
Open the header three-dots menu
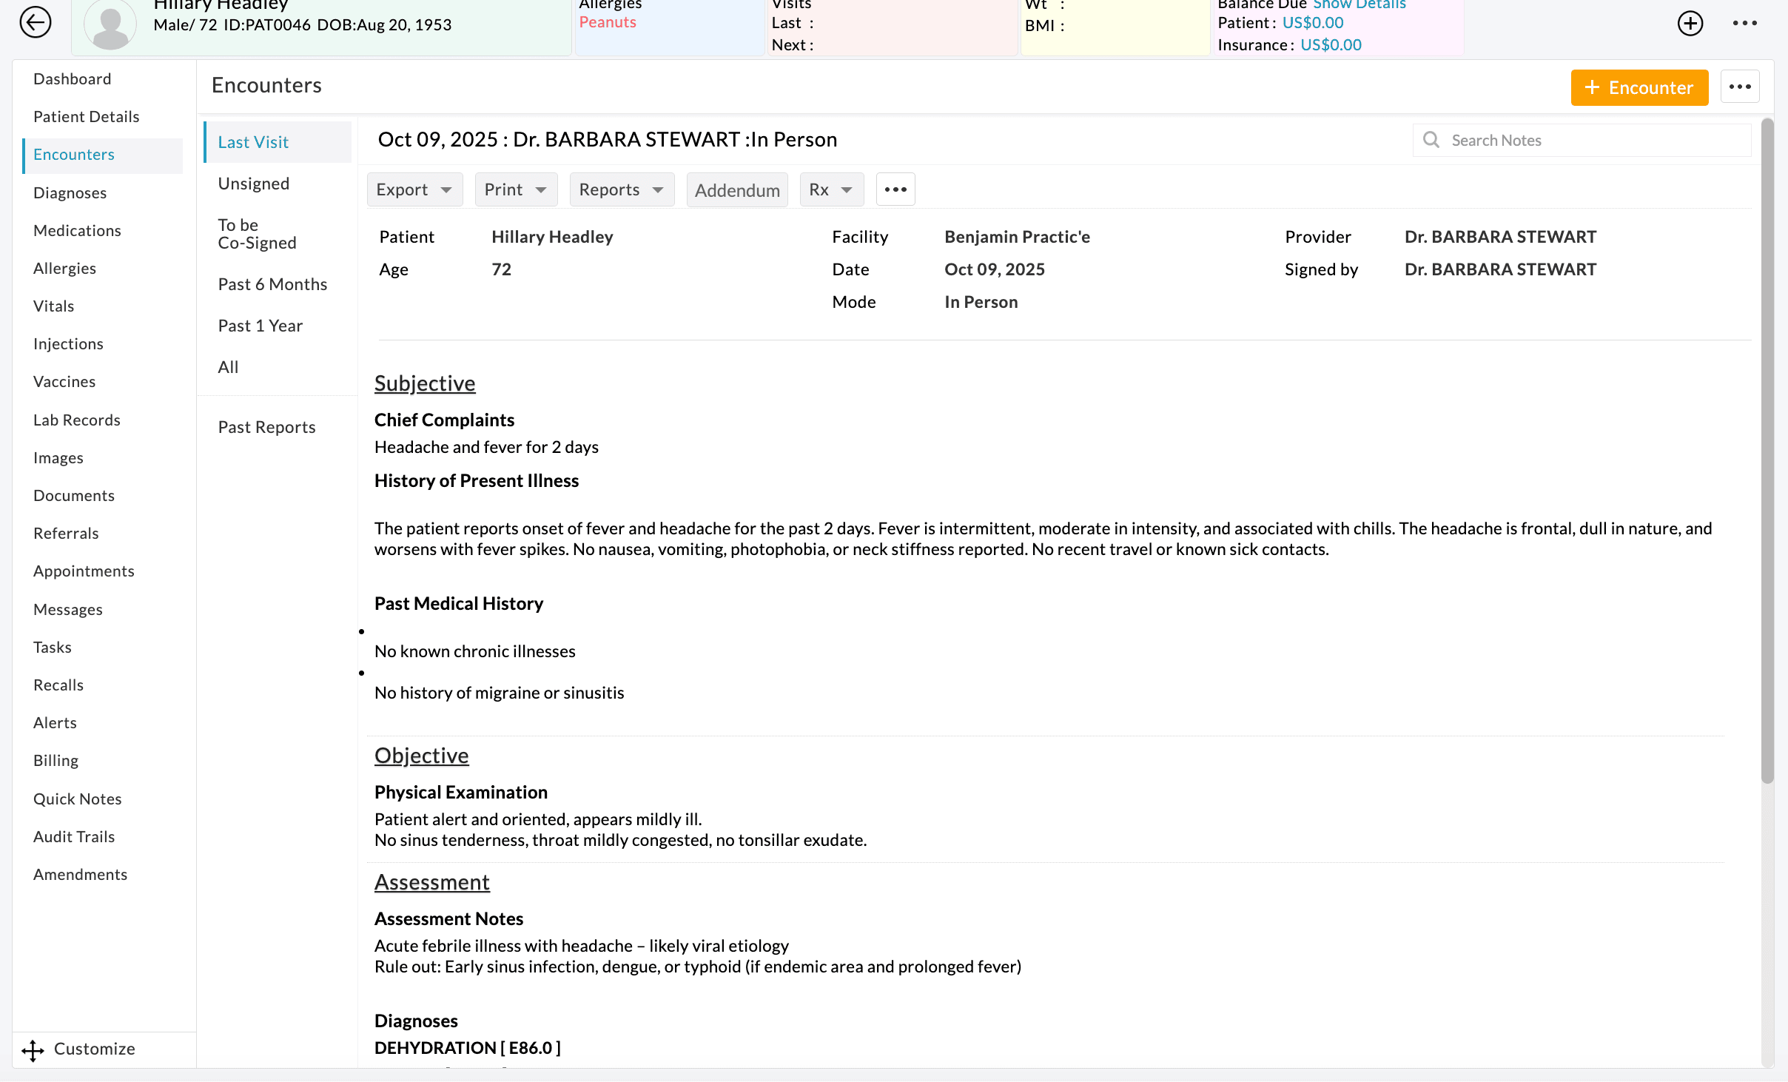pyautogui.click(x=1744, y=23)
